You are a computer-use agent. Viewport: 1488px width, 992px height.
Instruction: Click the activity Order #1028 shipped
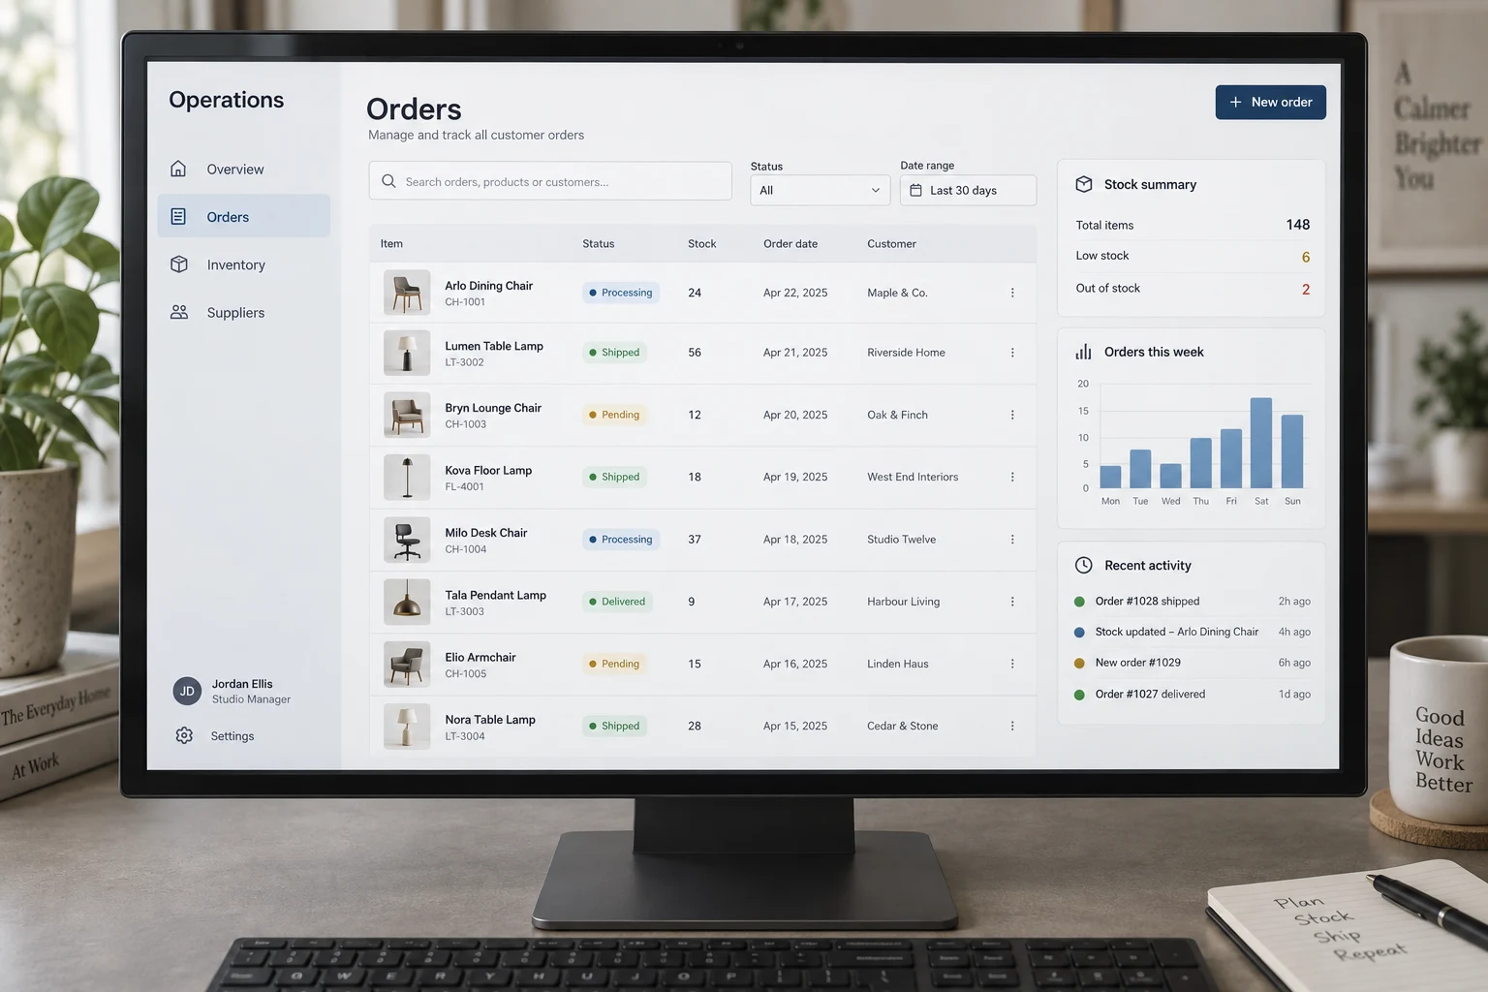(1147, 601)
